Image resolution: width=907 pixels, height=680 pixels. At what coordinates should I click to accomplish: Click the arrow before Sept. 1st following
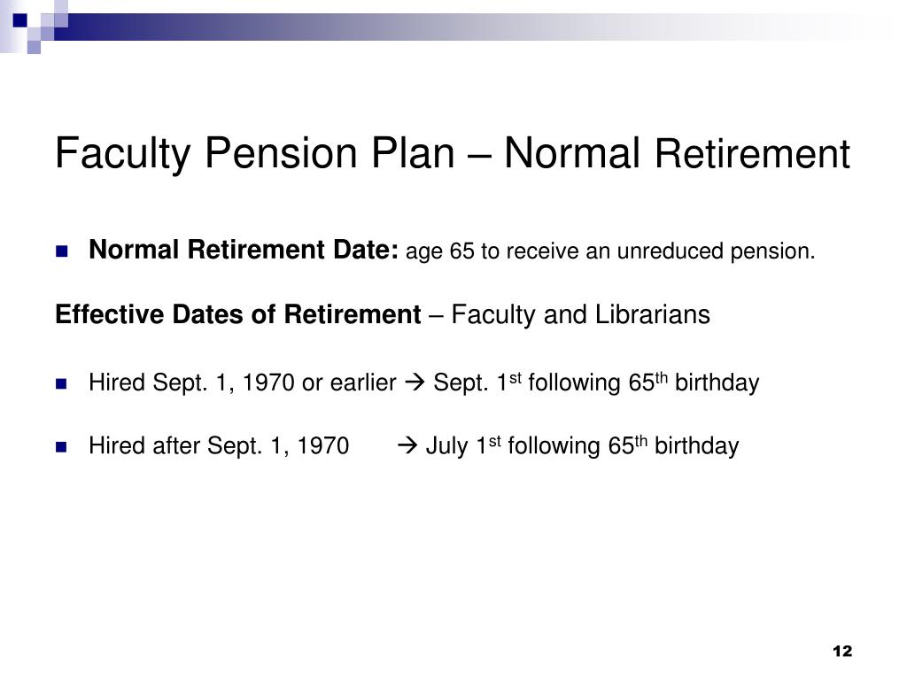(x=415, y=382)
